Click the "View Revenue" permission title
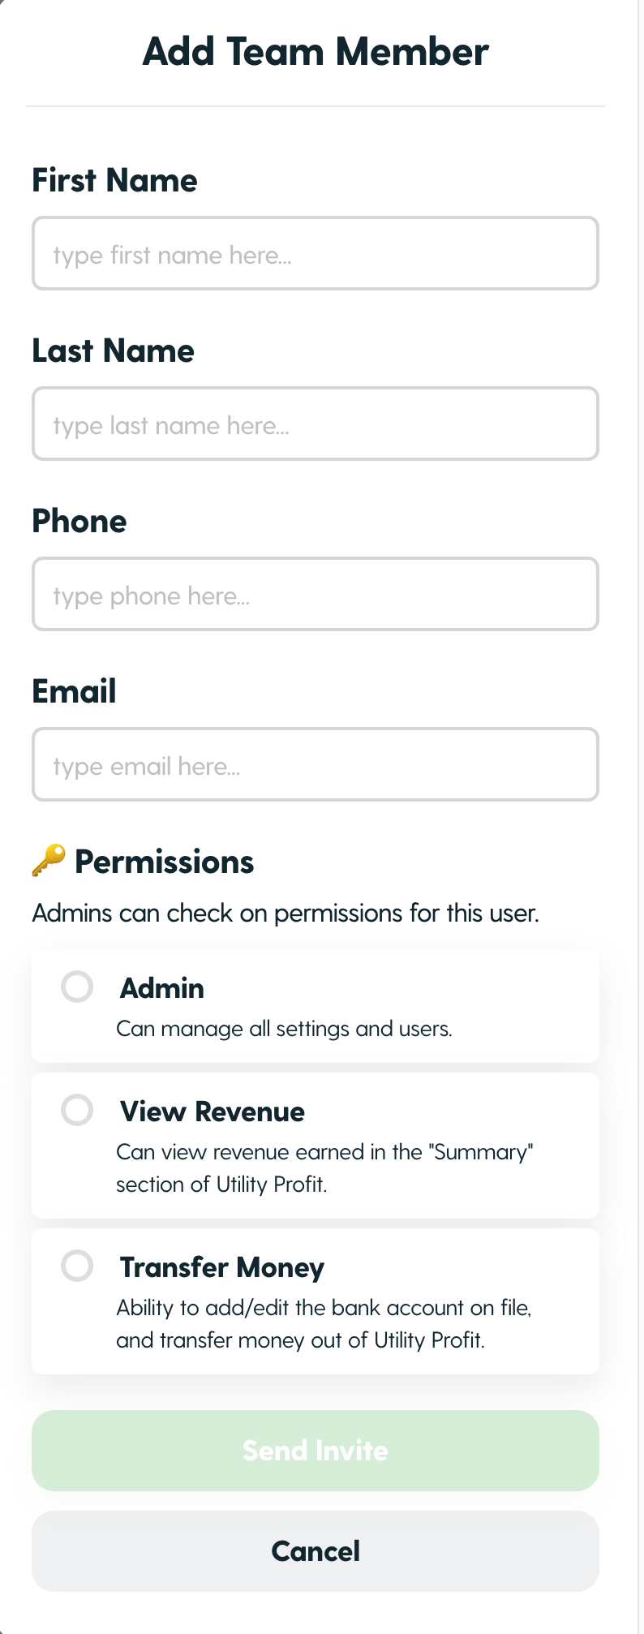 coord(213,1112)
